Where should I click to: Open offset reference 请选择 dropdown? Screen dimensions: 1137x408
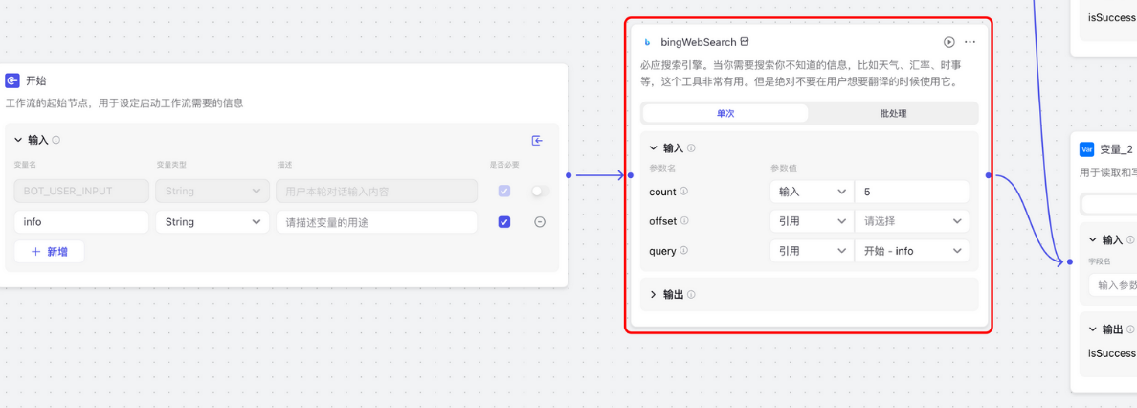[x=911, y=220]
